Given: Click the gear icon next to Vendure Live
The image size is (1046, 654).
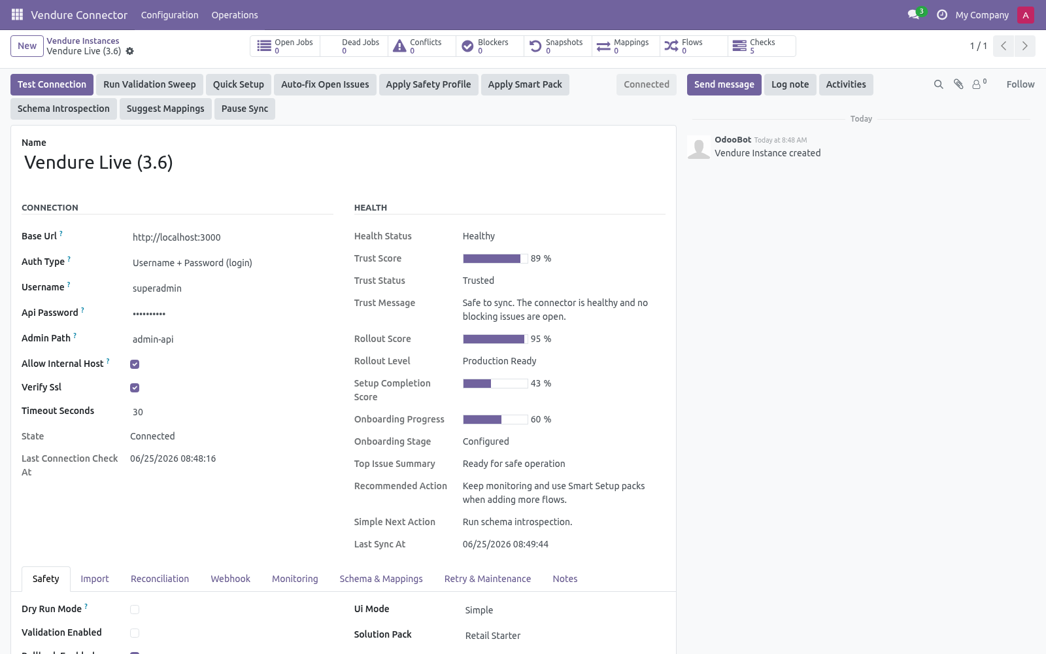Looking at the screenshot, I should (x=129, y=51).
